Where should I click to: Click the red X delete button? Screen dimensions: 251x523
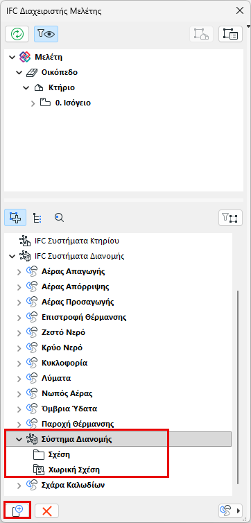(x=46, y=511)
